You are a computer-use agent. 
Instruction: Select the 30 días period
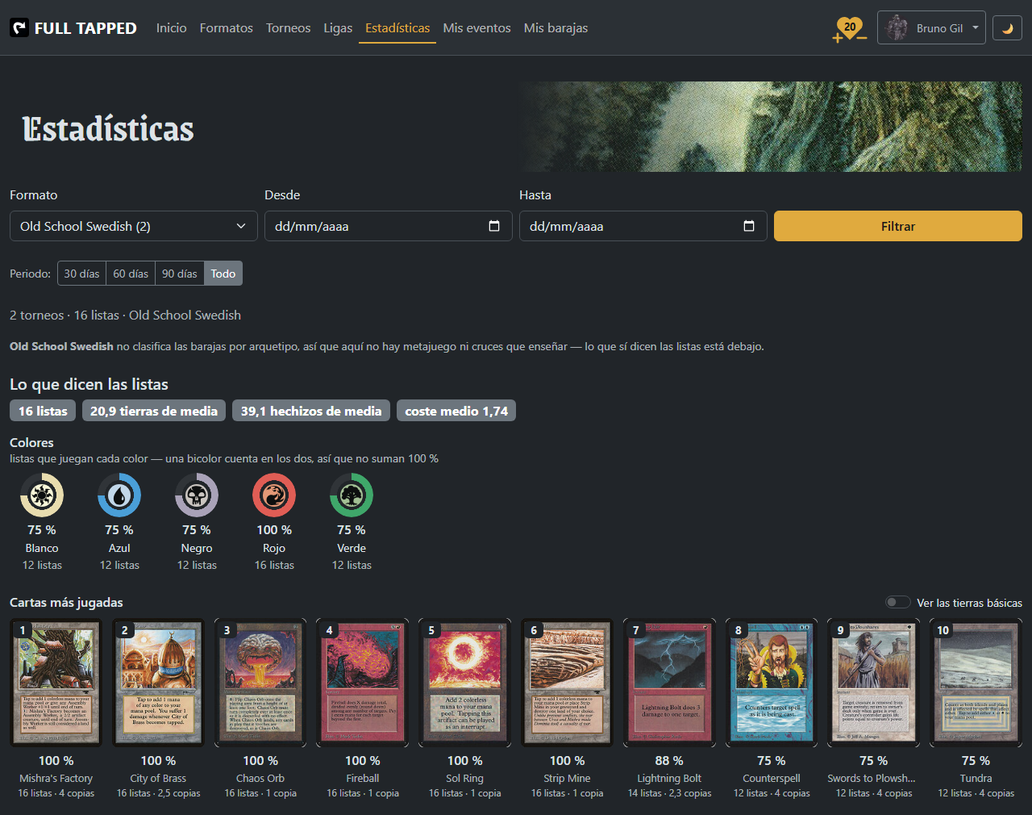(x=81, y=274)
